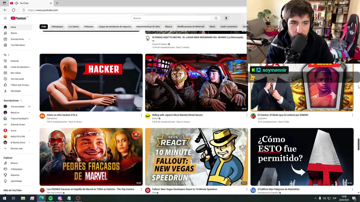Click the browser back arrow
The image size is (360, 202).
tap(5, 10)
